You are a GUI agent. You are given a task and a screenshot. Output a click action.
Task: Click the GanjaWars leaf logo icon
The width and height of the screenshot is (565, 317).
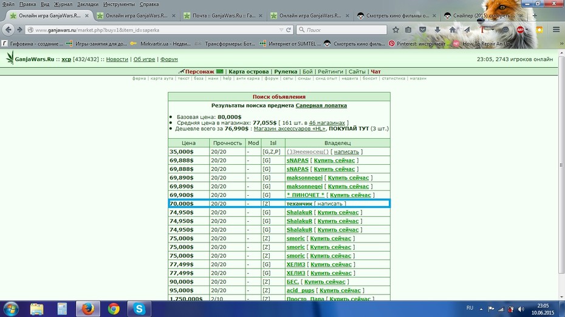(10, 58)
